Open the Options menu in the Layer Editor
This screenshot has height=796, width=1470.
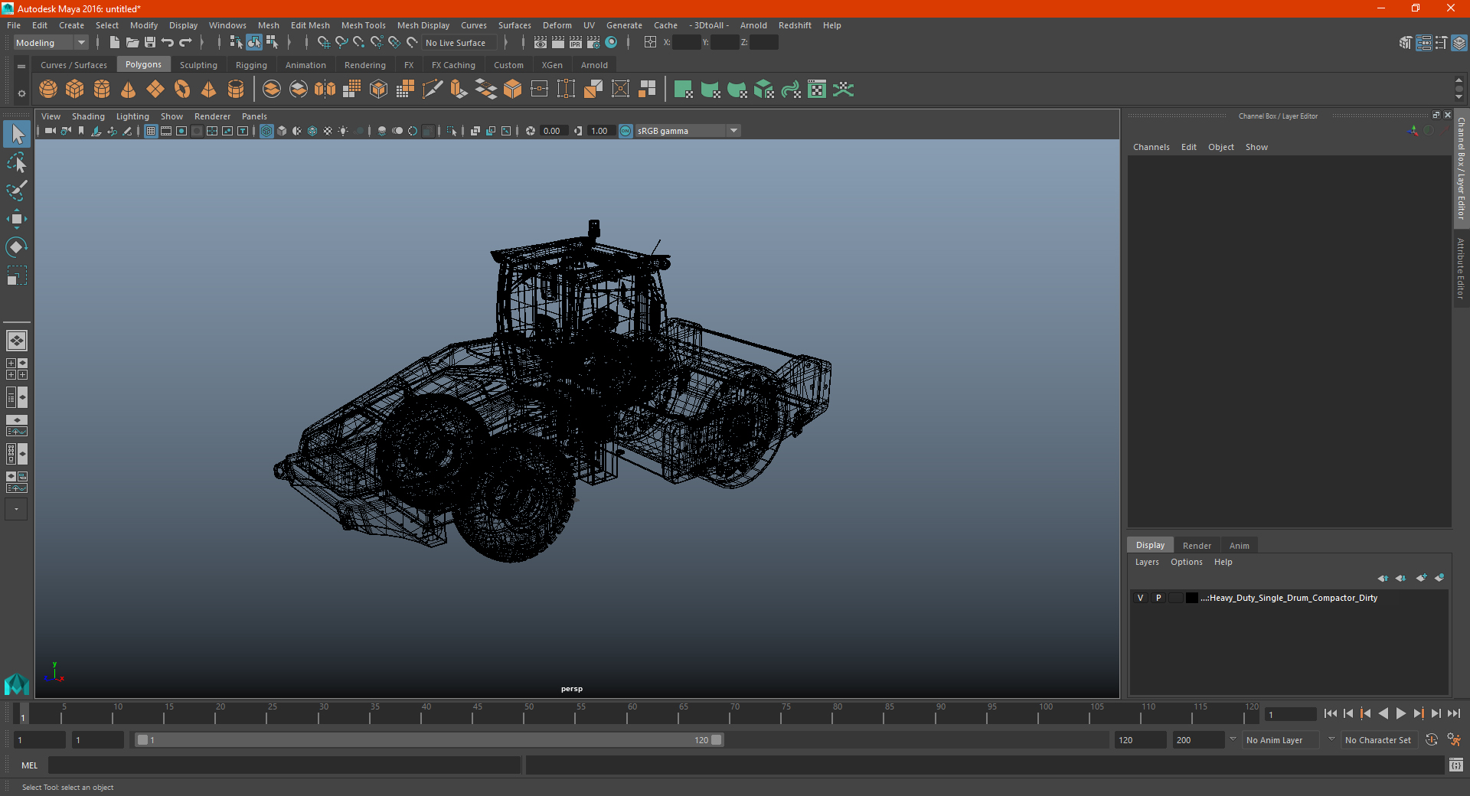(x=1186, y=562)
